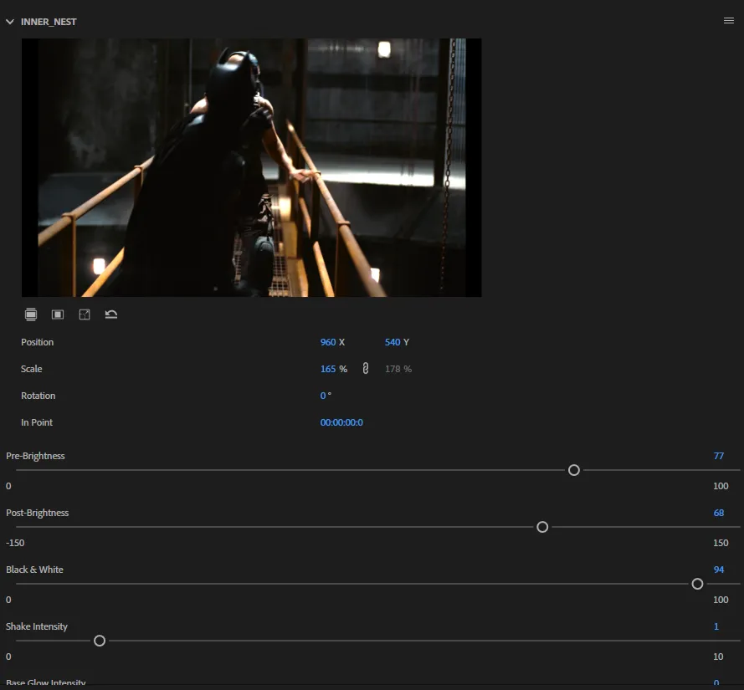Click the Shake Intensity slider handle

tap(100, 641)
